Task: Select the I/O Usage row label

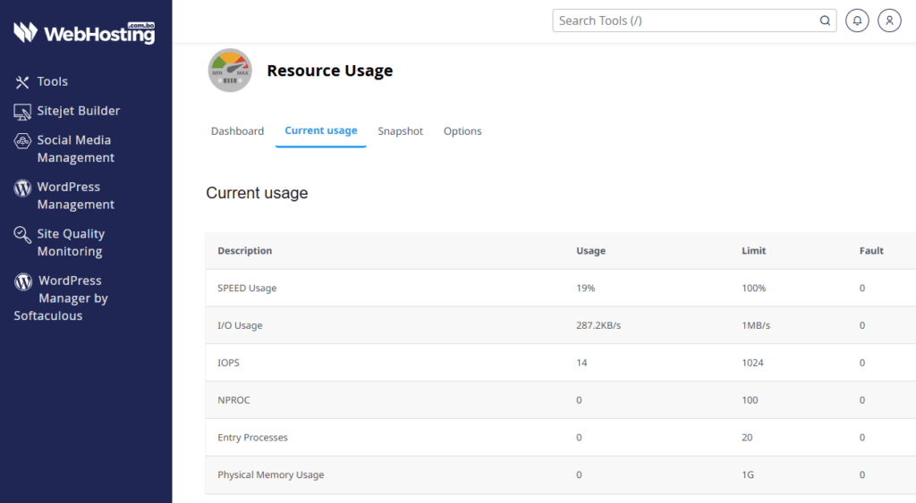Action: pos(240,325)
